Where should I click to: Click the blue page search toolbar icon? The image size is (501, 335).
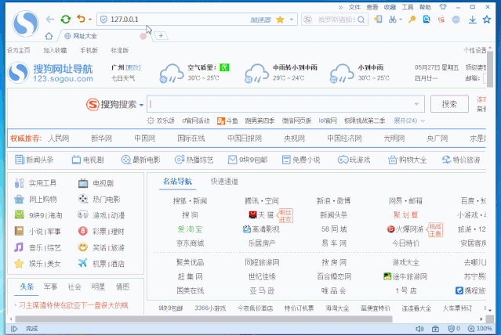(427, 20)
